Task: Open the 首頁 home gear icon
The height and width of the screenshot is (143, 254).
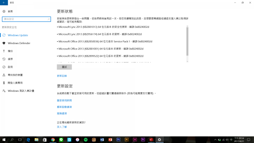Action: (4, 11)
